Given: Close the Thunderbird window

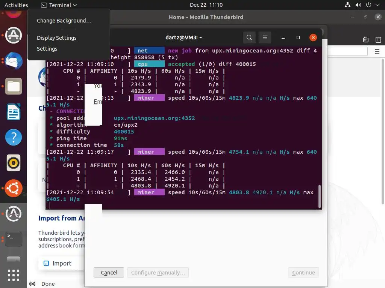Looking at the screenshot, I should pos(378,17).
